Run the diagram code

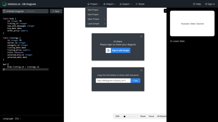56,11
